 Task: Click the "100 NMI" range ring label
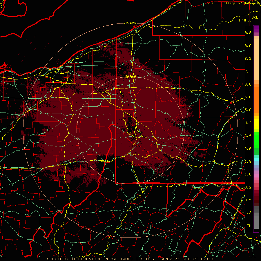tap(130, 23)
